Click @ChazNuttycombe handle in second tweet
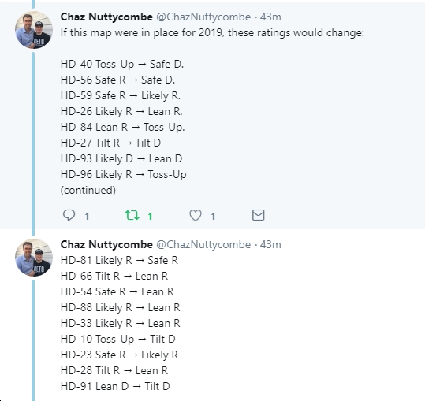This screenshot has height=401, width=425. [x=203, y=245]
